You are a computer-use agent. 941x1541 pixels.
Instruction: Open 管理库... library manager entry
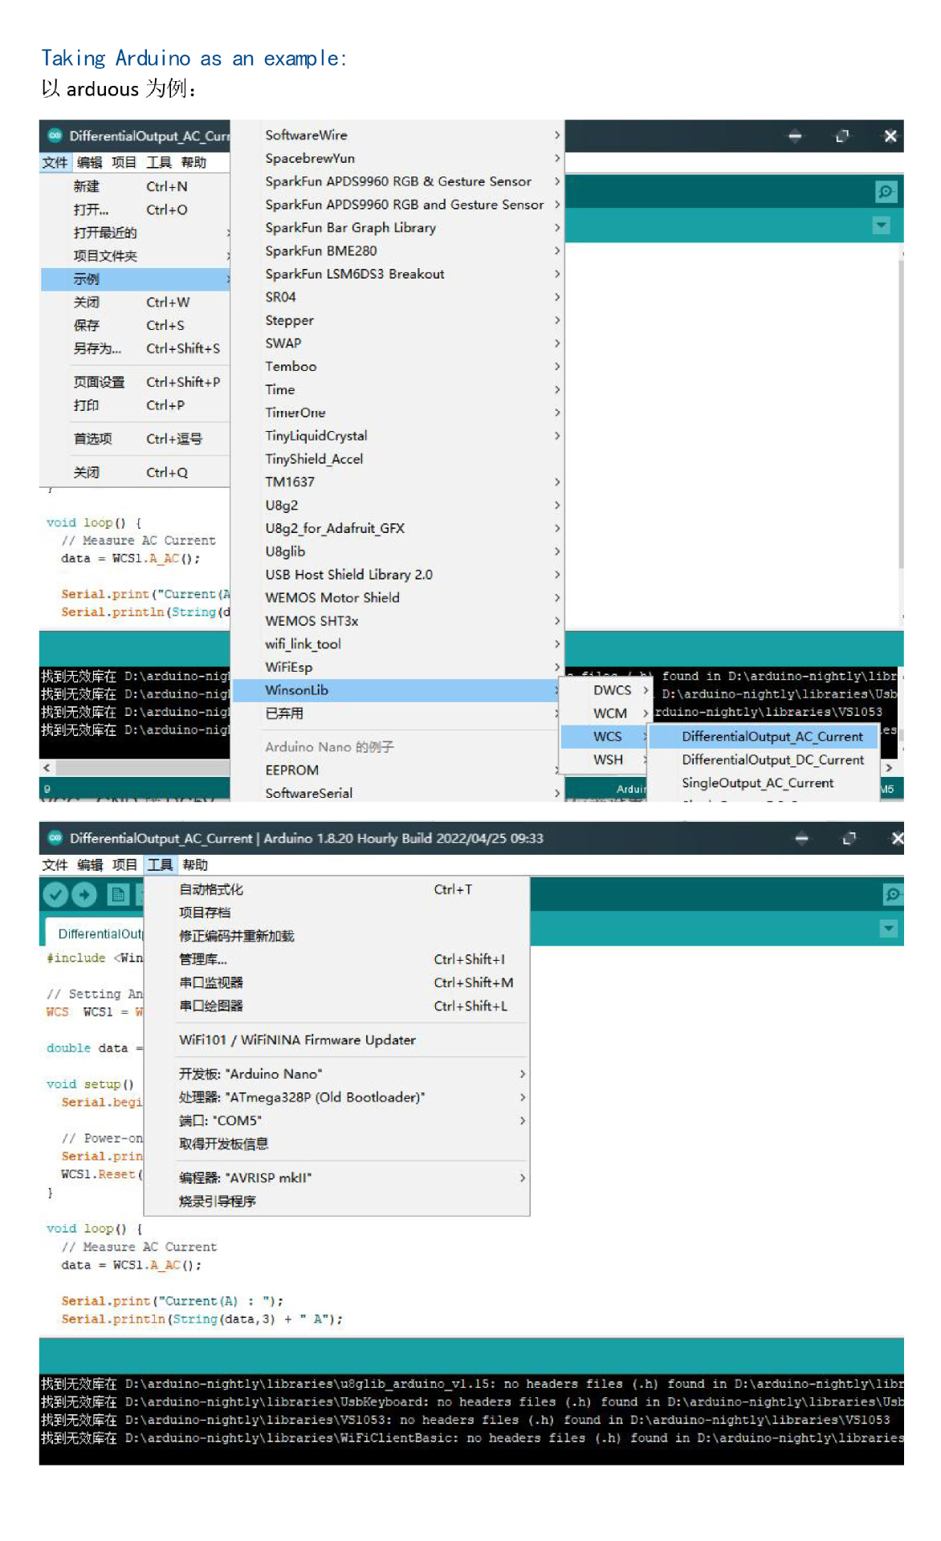click(x=336, y=959)
